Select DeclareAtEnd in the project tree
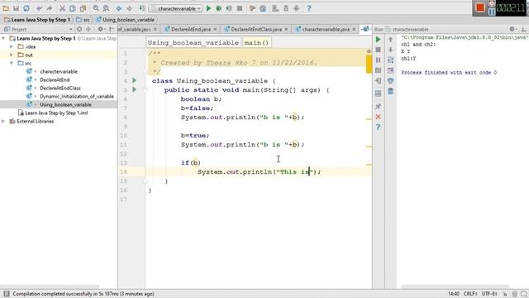The height and width of the screenshot is (298, 529). click(x=55, y=79)
